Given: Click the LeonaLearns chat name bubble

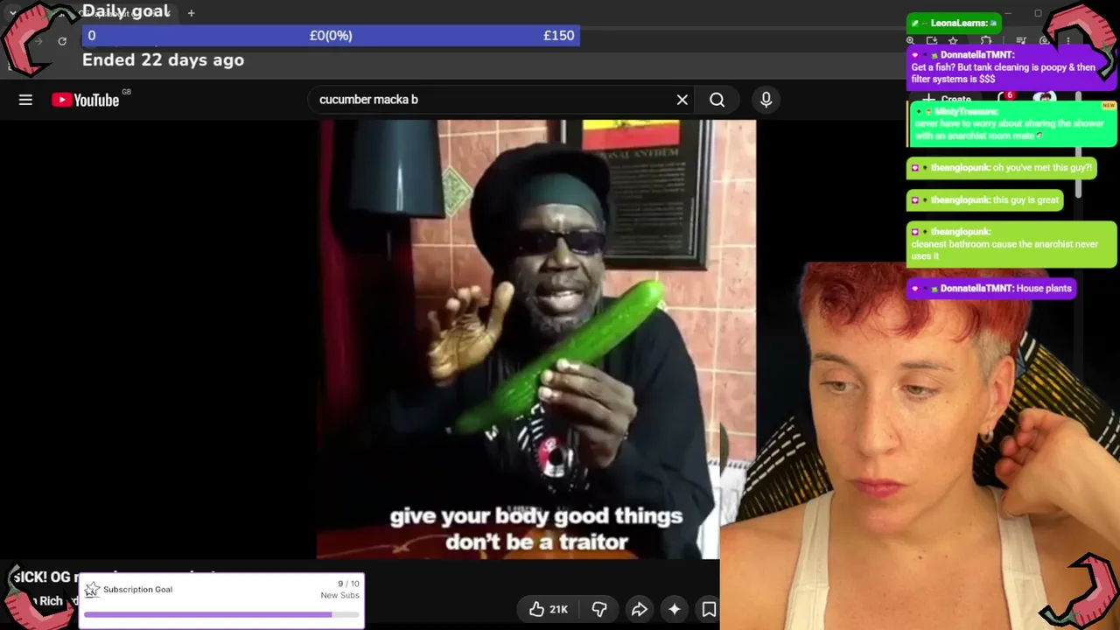Looking at the screenshot, I should click(954, 24).
